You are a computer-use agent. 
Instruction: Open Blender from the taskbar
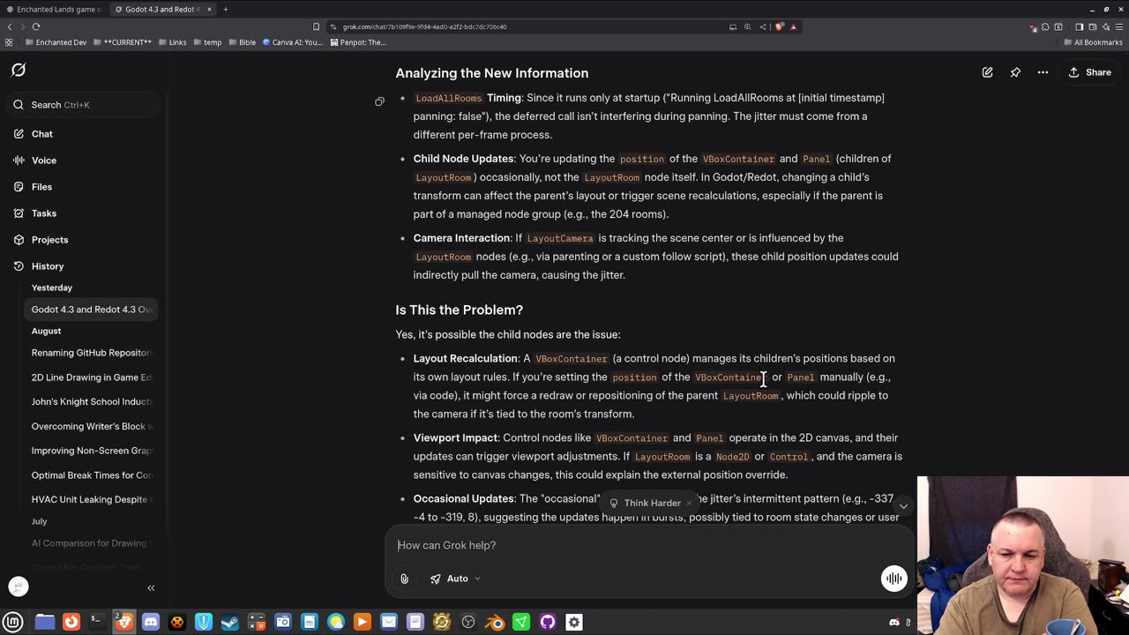pos(495,622)
